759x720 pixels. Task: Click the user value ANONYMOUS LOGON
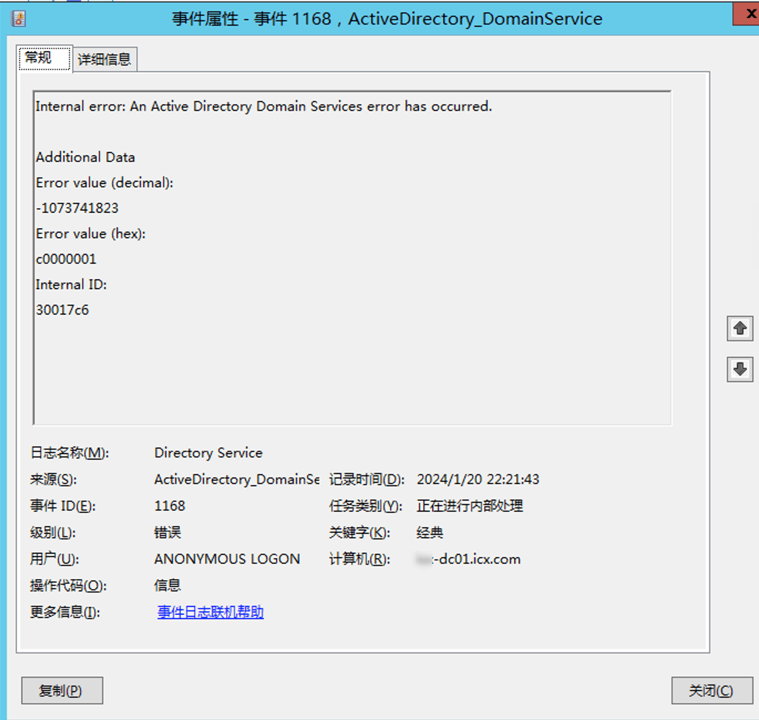coord(227,559)
